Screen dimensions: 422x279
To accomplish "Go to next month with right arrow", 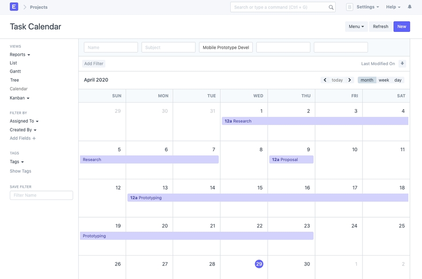I will pyautogui.click(x=350, y=80).
